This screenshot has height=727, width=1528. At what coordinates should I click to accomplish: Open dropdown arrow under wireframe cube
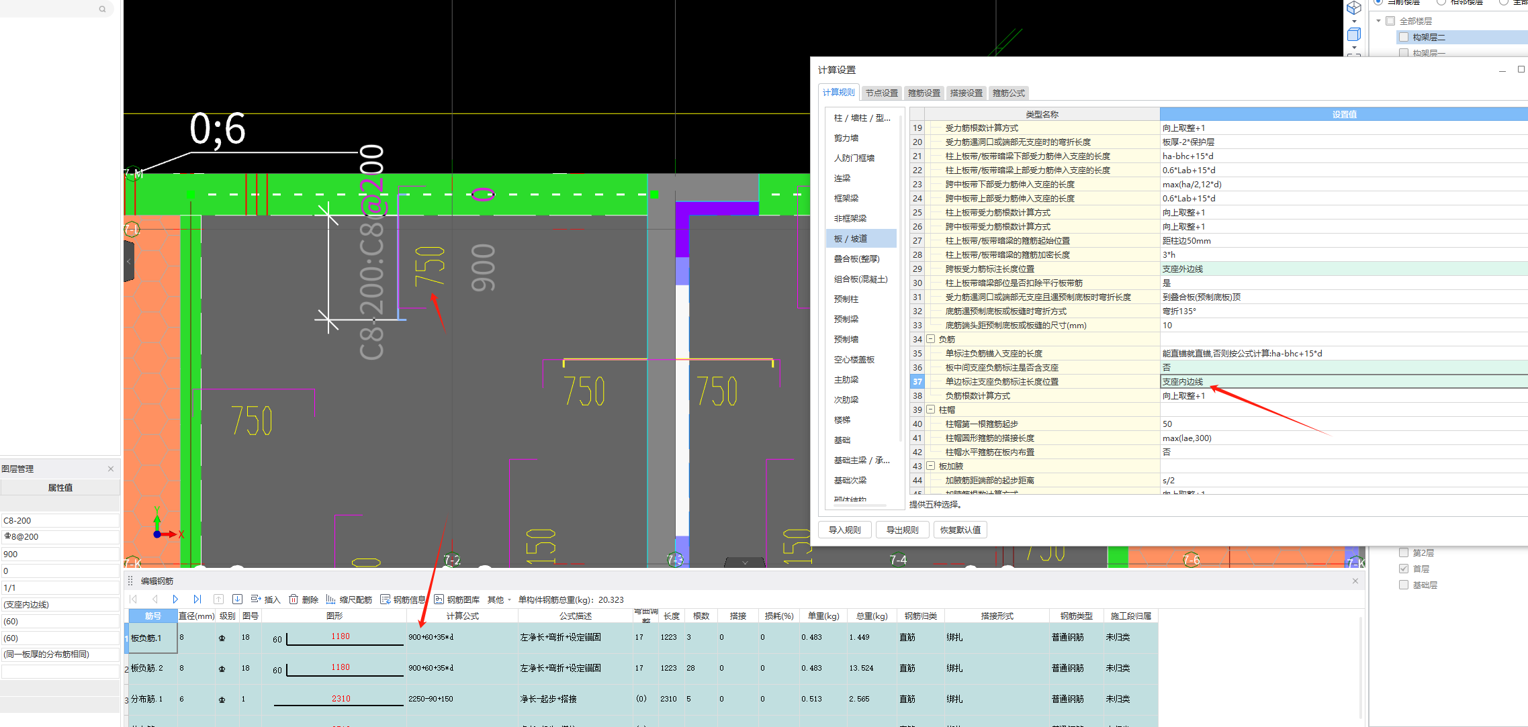(1354, 21)
